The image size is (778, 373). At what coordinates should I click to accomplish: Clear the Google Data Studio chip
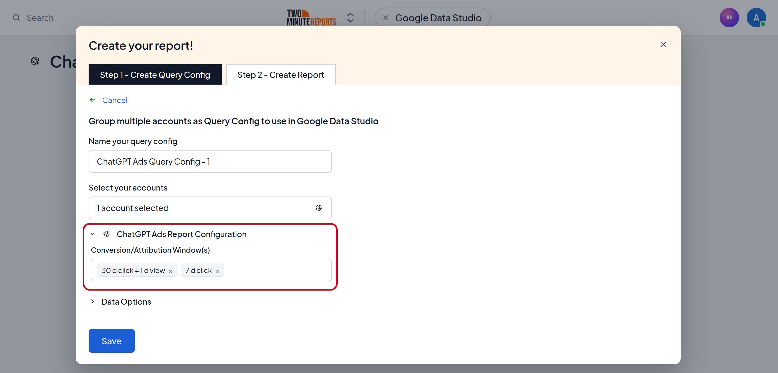point(386,18)
